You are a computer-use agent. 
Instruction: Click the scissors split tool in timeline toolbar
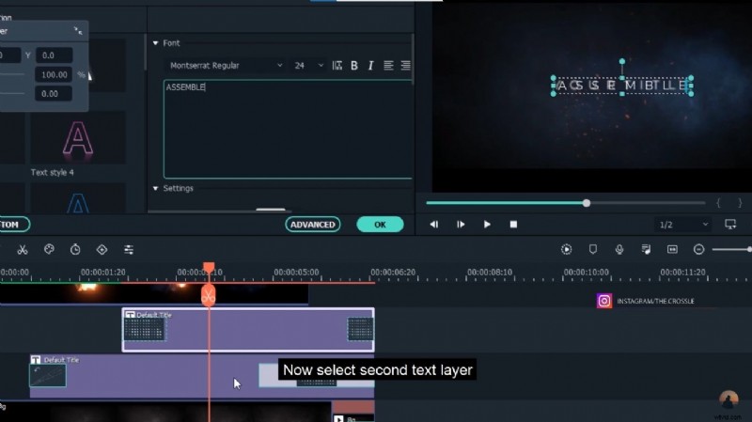(x=22, y=249)
